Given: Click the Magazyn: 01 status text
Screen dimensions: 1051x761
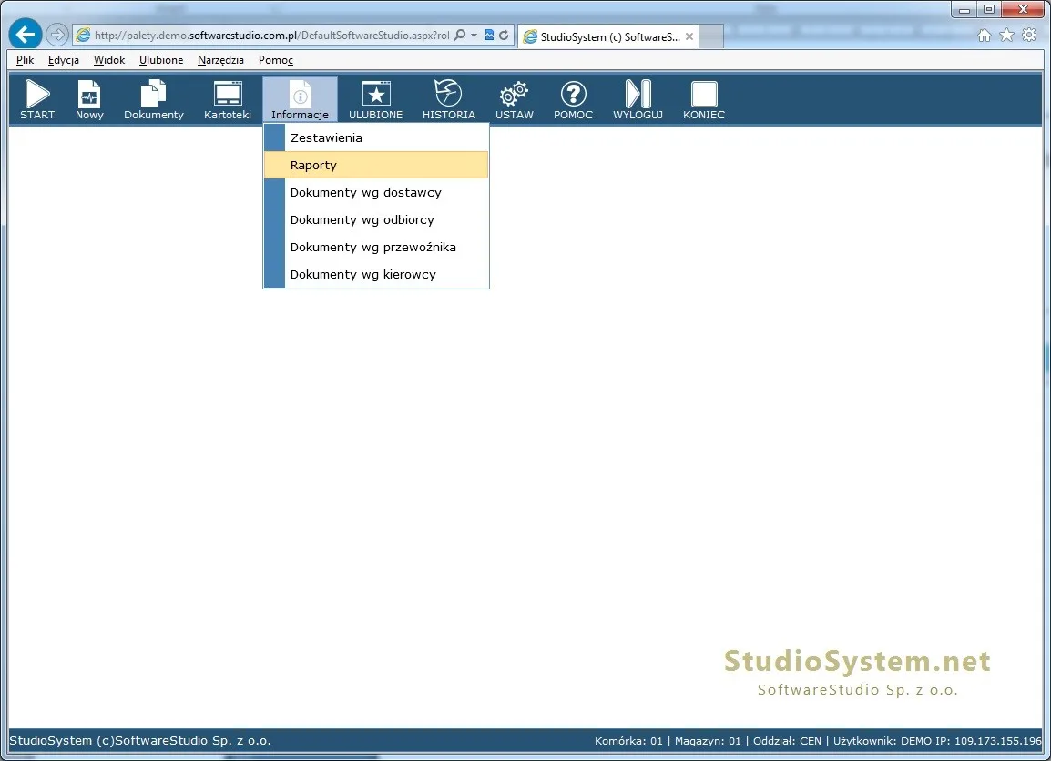Looking at the screenshot, I should (x=708, y=741).
